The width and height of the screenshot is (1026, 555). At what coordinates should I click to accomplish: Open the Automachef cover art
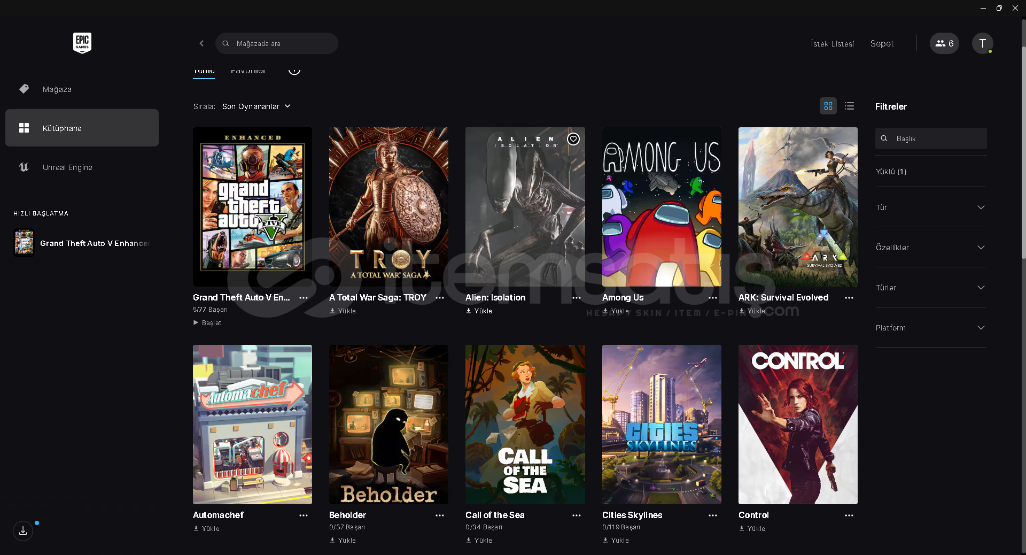(252, 425)
